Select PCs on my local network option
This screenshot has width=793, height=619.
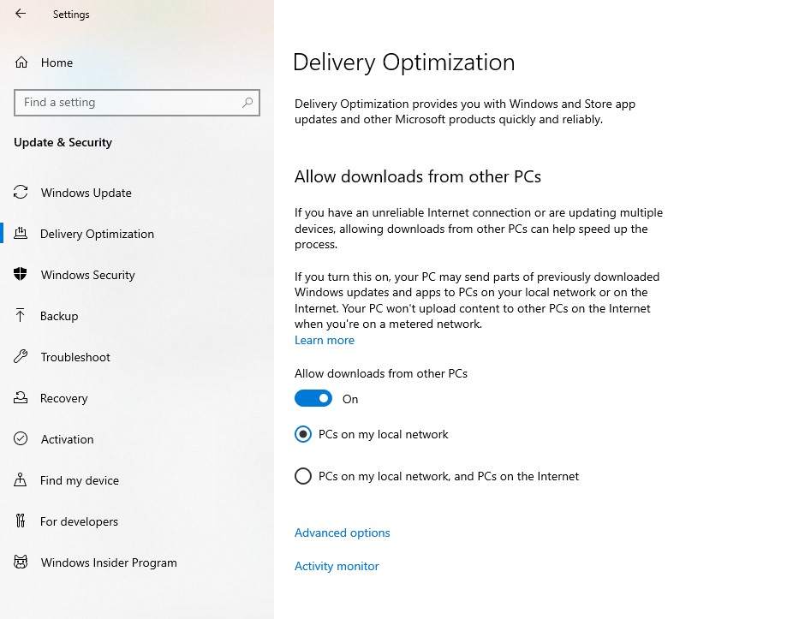303,434
